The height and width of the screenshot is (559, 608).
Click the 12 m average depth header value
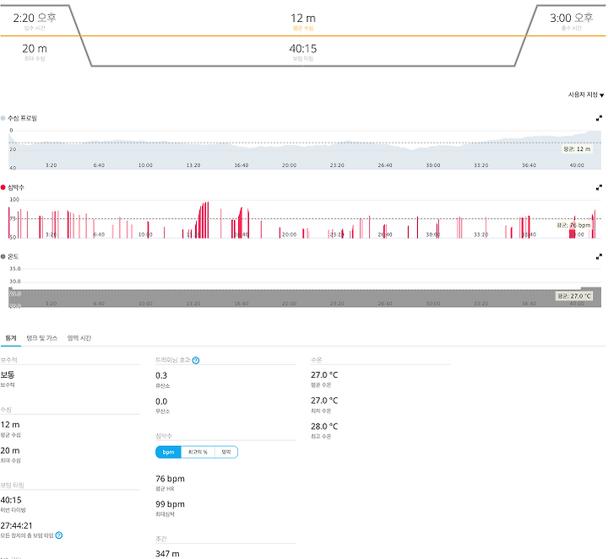(x=303, y=19)
